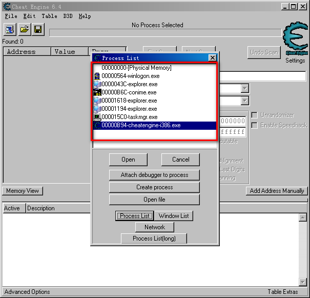
Task: Toggle the Enable Speedhack checkbox
Action: (255, 125)
